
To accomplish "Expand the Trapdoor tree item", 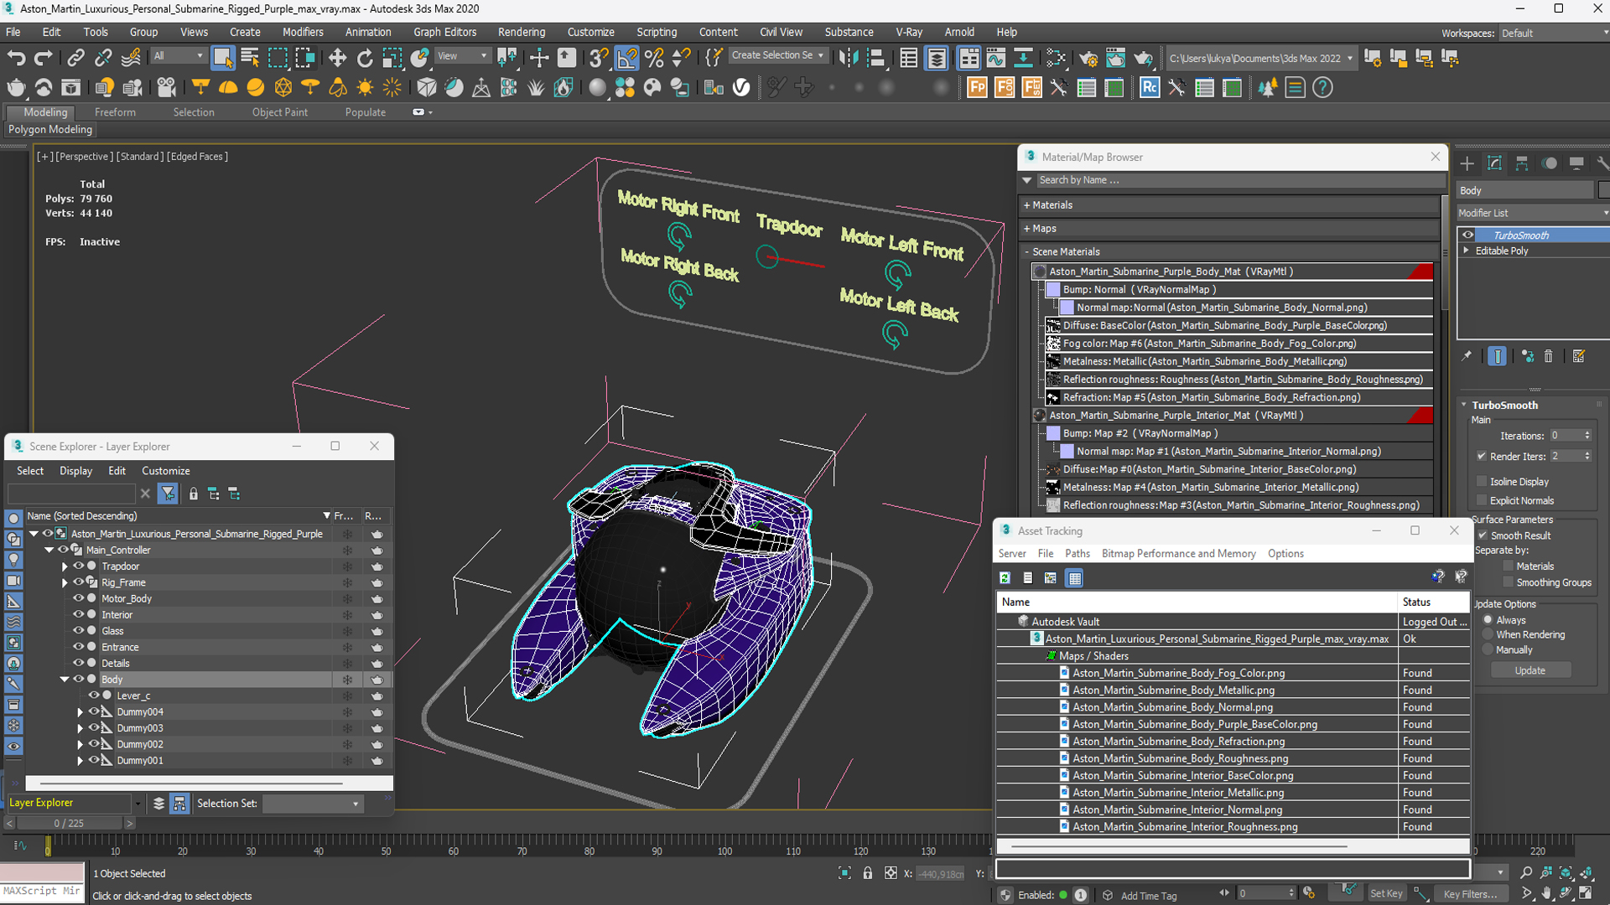I will [x=65, y=566].
